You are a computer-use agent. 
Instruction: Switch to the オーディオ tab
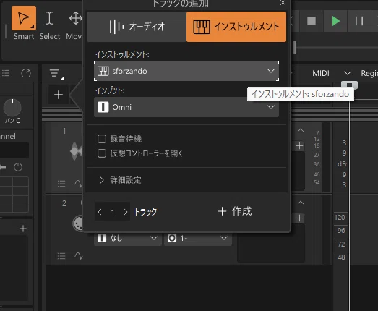point(137,27)
